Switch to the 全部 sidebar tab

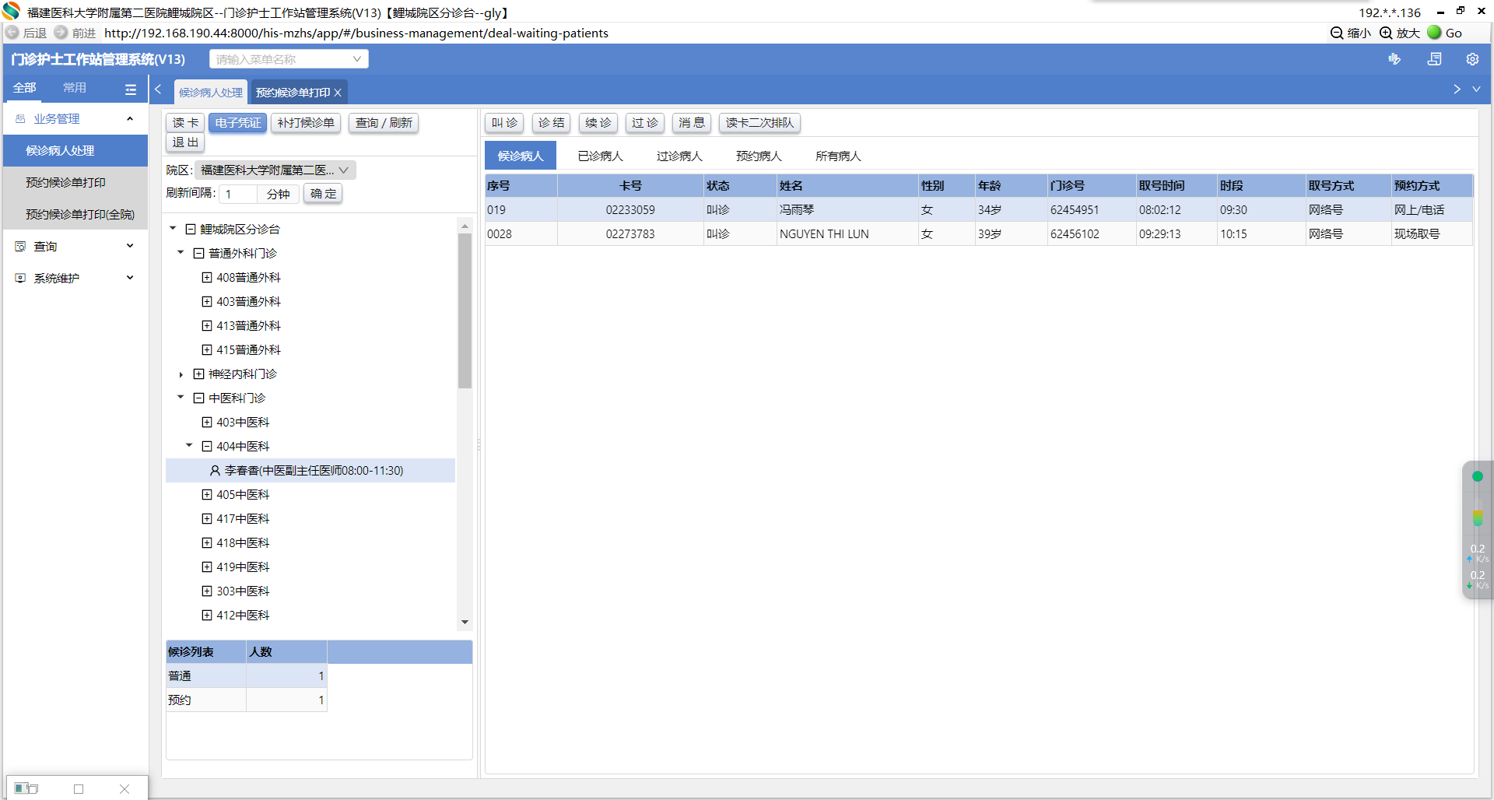[25, 88]
